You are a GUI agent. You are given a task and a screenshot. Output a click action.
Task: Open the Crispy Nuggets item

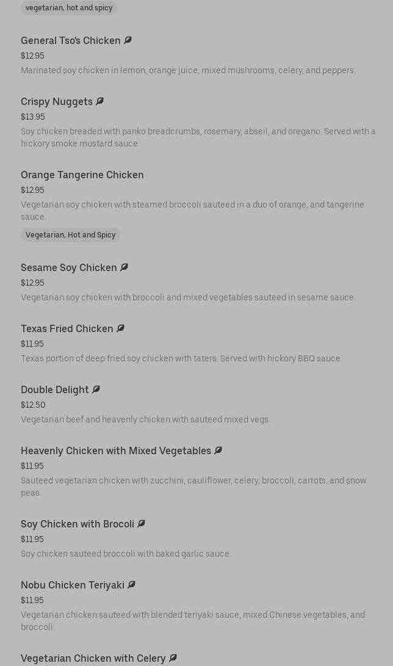pos(57,101)
